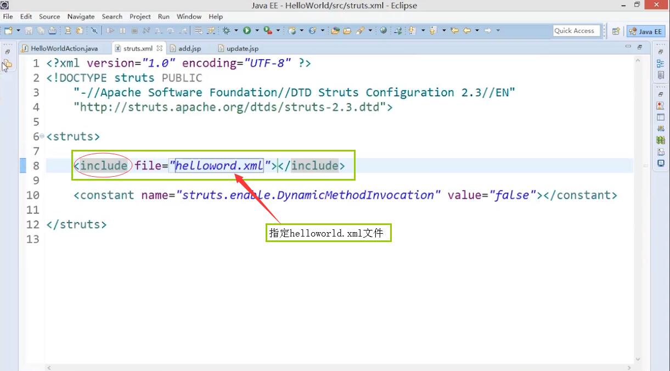Expand the New file dropdown arrow
670x371 pixels.
18,31
